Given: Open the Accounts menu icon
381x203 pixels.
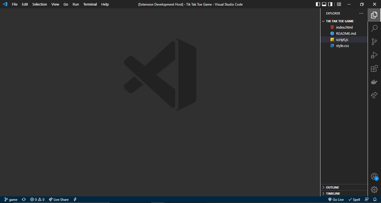Looking at the screenshot, I should click(374, 176).
